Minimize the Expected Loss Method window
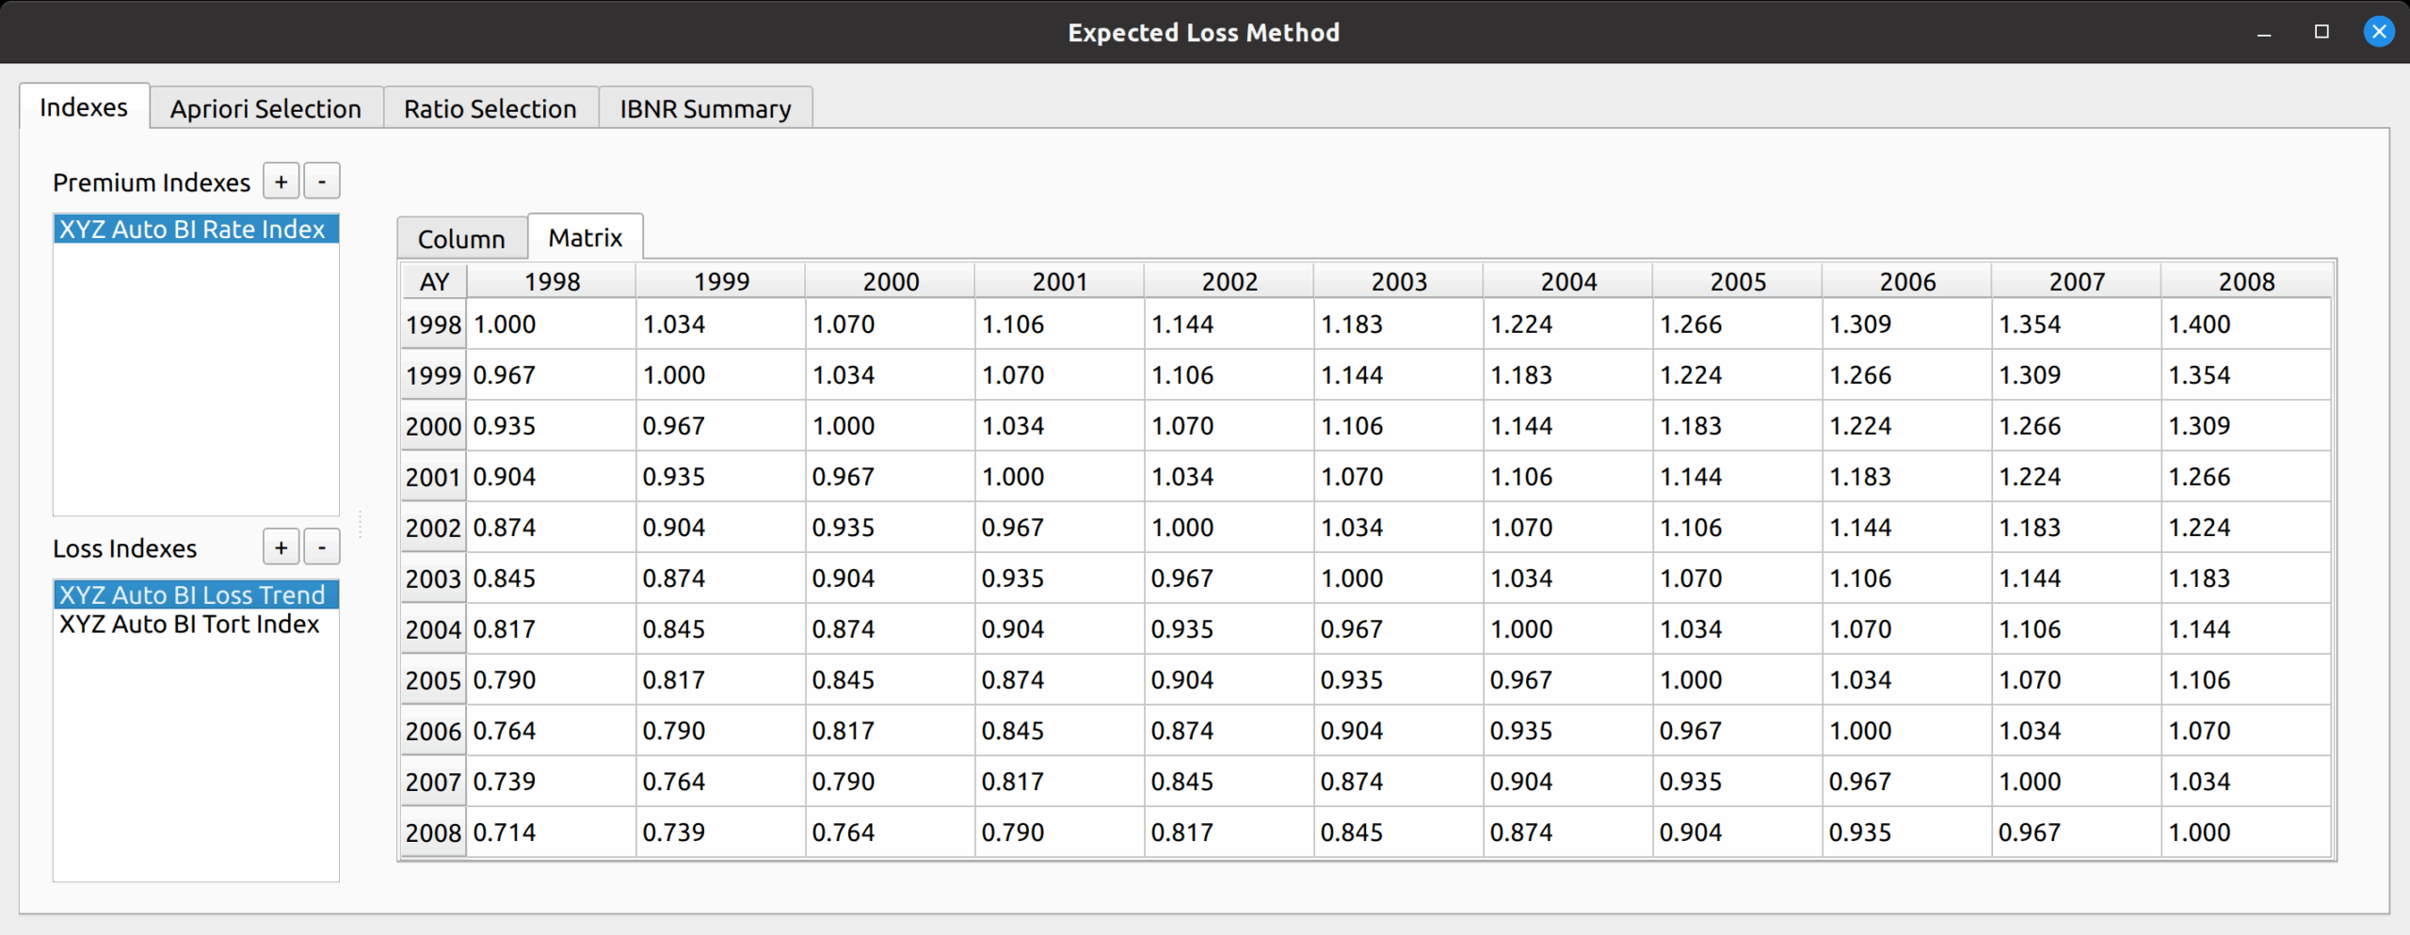The width and height of the screenshot is (2410, 935). pos(2264,33)
